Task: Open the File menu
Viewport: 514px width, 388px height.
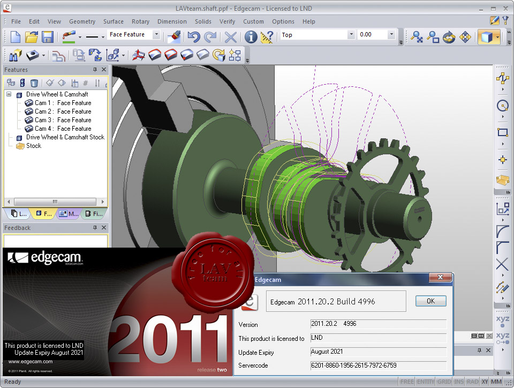Action: (16, 21)
